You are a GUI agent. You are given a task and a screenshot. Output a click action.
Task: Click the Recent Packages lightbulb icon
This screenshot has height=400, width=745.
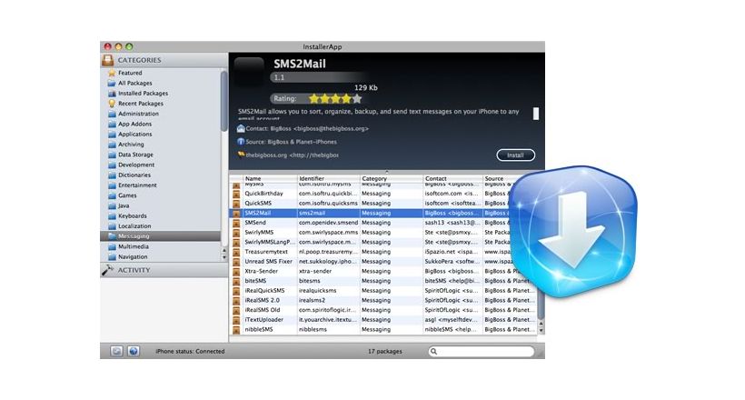[x=112, y=104]
